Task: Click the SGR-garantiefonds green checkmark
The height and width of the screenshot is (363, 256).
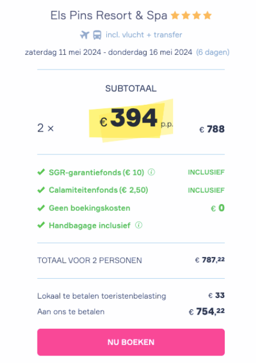Action: (41, 172)
